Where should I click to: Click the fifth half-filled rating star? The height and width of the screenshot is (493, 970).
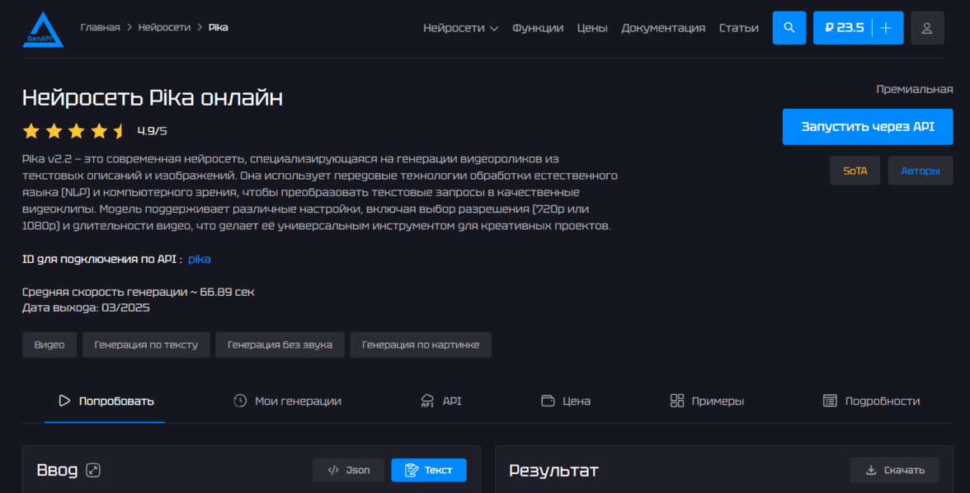pyautogui.click(x=120, y=130)
